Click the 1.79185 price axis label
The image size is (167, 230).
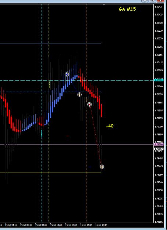[x=159, y=206]
